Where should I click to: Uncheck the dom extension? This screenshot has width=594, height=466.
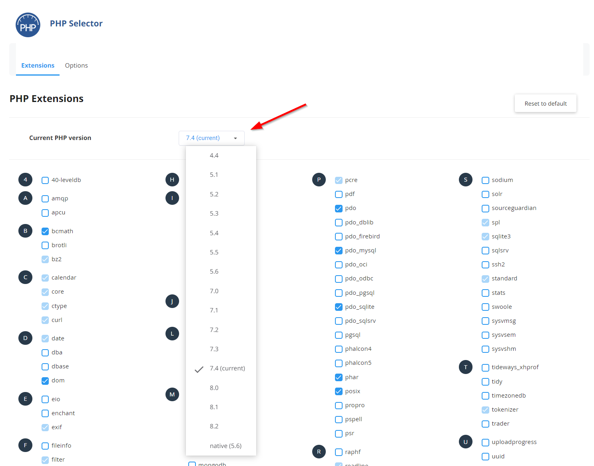point(45,381)
